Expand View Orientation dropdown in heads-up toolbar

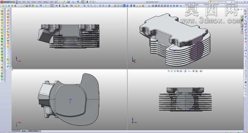click(183, 71)
